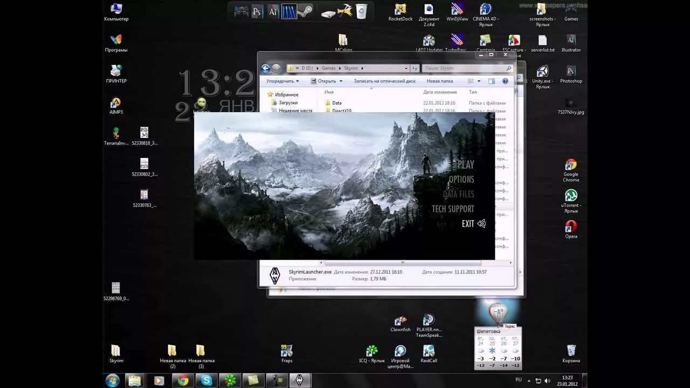
Task: Sort by Дата изменения column header
Action: click(440, 92)
